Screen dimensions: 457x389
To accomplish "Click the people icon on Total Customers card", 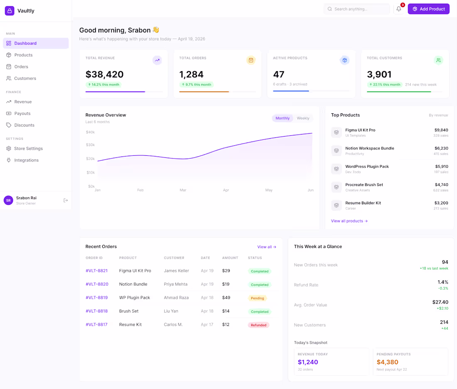I will click(438, 60).
